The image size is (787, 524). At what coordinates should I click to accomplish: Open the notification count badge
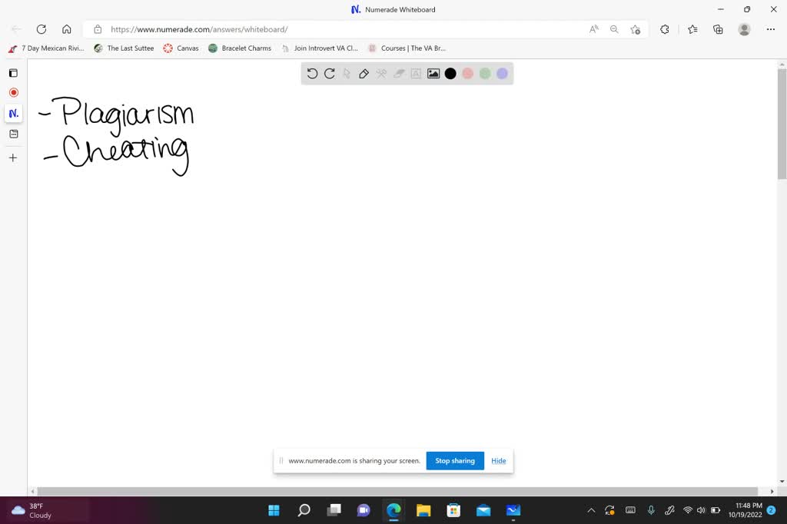[772, 510]
